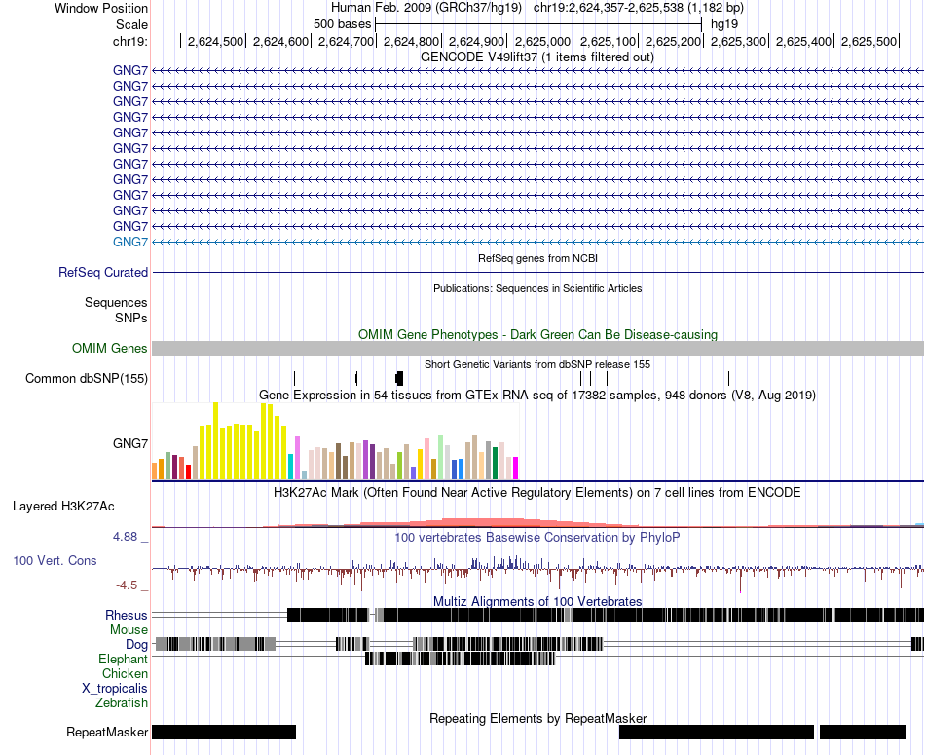Screen dimensions: 925x755
Task: Click the 'hg19' label beside the scale bar
Action: tap(724, 24)
